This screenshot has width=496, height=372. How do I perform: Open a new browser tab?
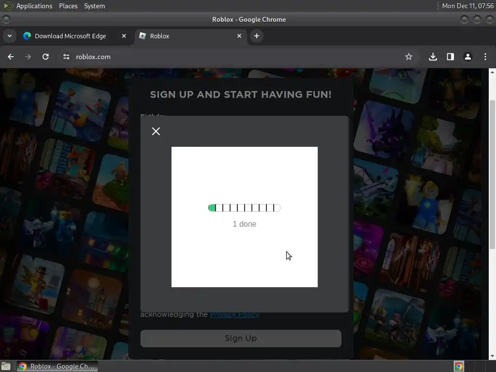tap(257, 36)
